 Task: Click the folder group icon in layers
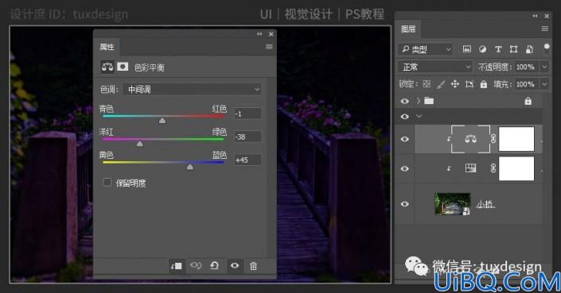[x=429, y=101]
